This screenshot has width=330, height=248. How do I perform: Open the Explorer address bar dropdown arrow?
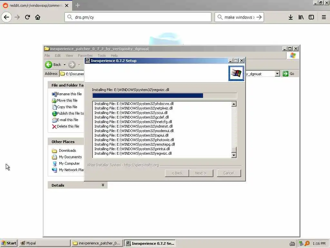277,74
